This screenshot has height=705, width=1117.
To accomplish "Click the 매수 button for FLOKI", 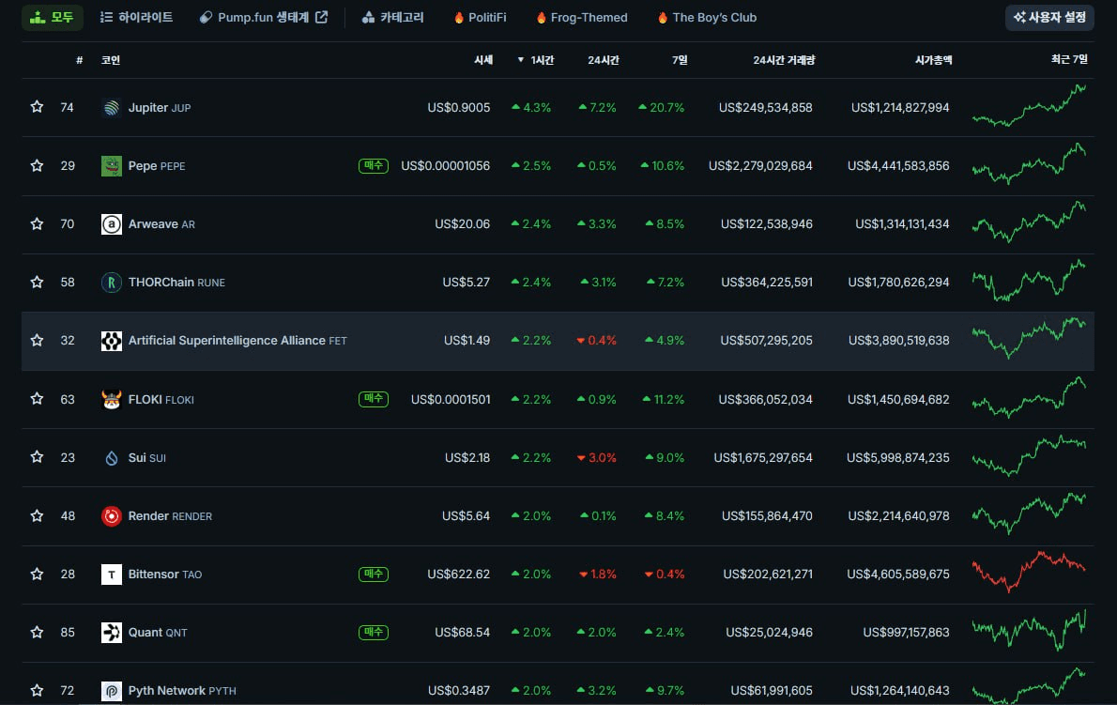I will tap(374, 399).
